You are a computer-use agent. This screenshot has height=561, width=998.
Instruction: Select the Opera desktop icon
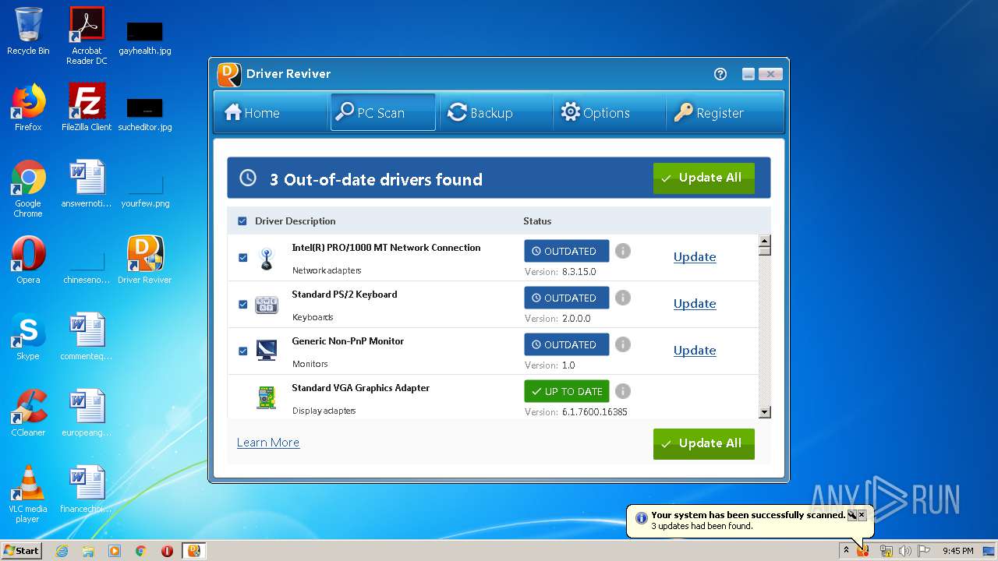28,260
